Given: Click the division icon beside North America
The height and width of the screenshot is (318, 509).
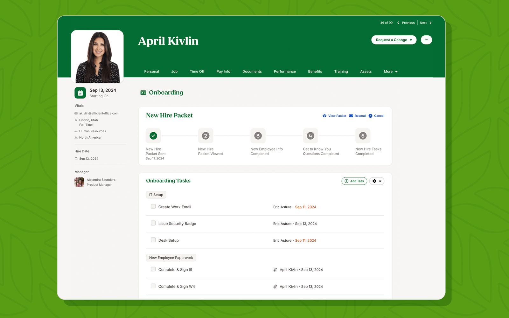Looking at the screenshot, I should (76, 137).
